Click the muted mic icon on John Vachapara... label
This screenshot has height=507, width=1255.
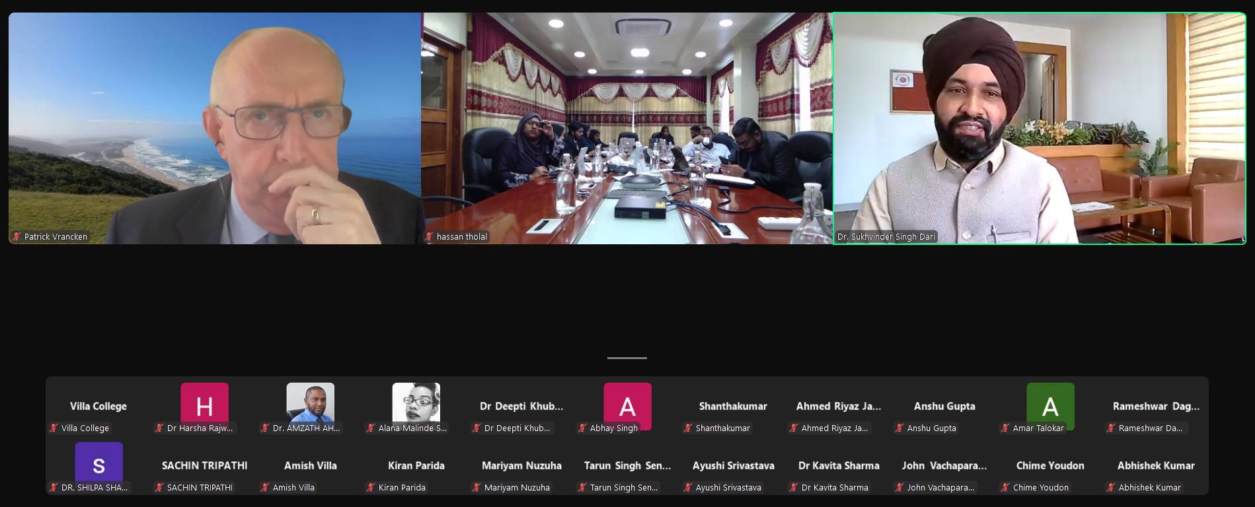point(899,487)
